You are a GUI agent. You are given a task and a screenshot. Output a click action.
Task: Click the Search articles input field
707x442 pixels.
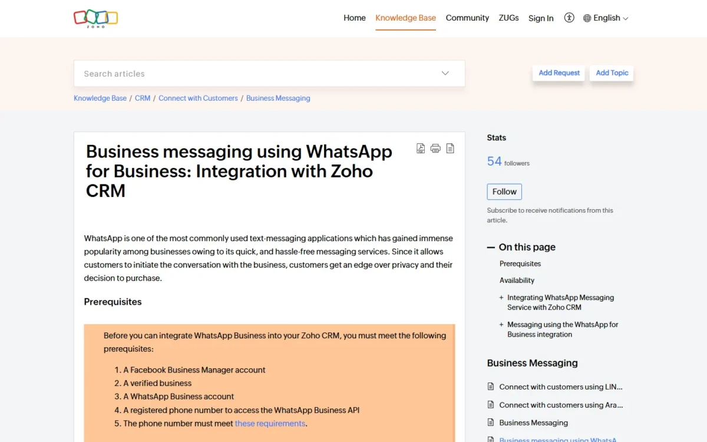click(256, 74)
